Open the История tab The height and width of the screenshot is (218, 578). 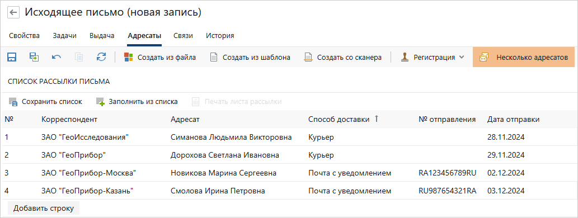220,36
